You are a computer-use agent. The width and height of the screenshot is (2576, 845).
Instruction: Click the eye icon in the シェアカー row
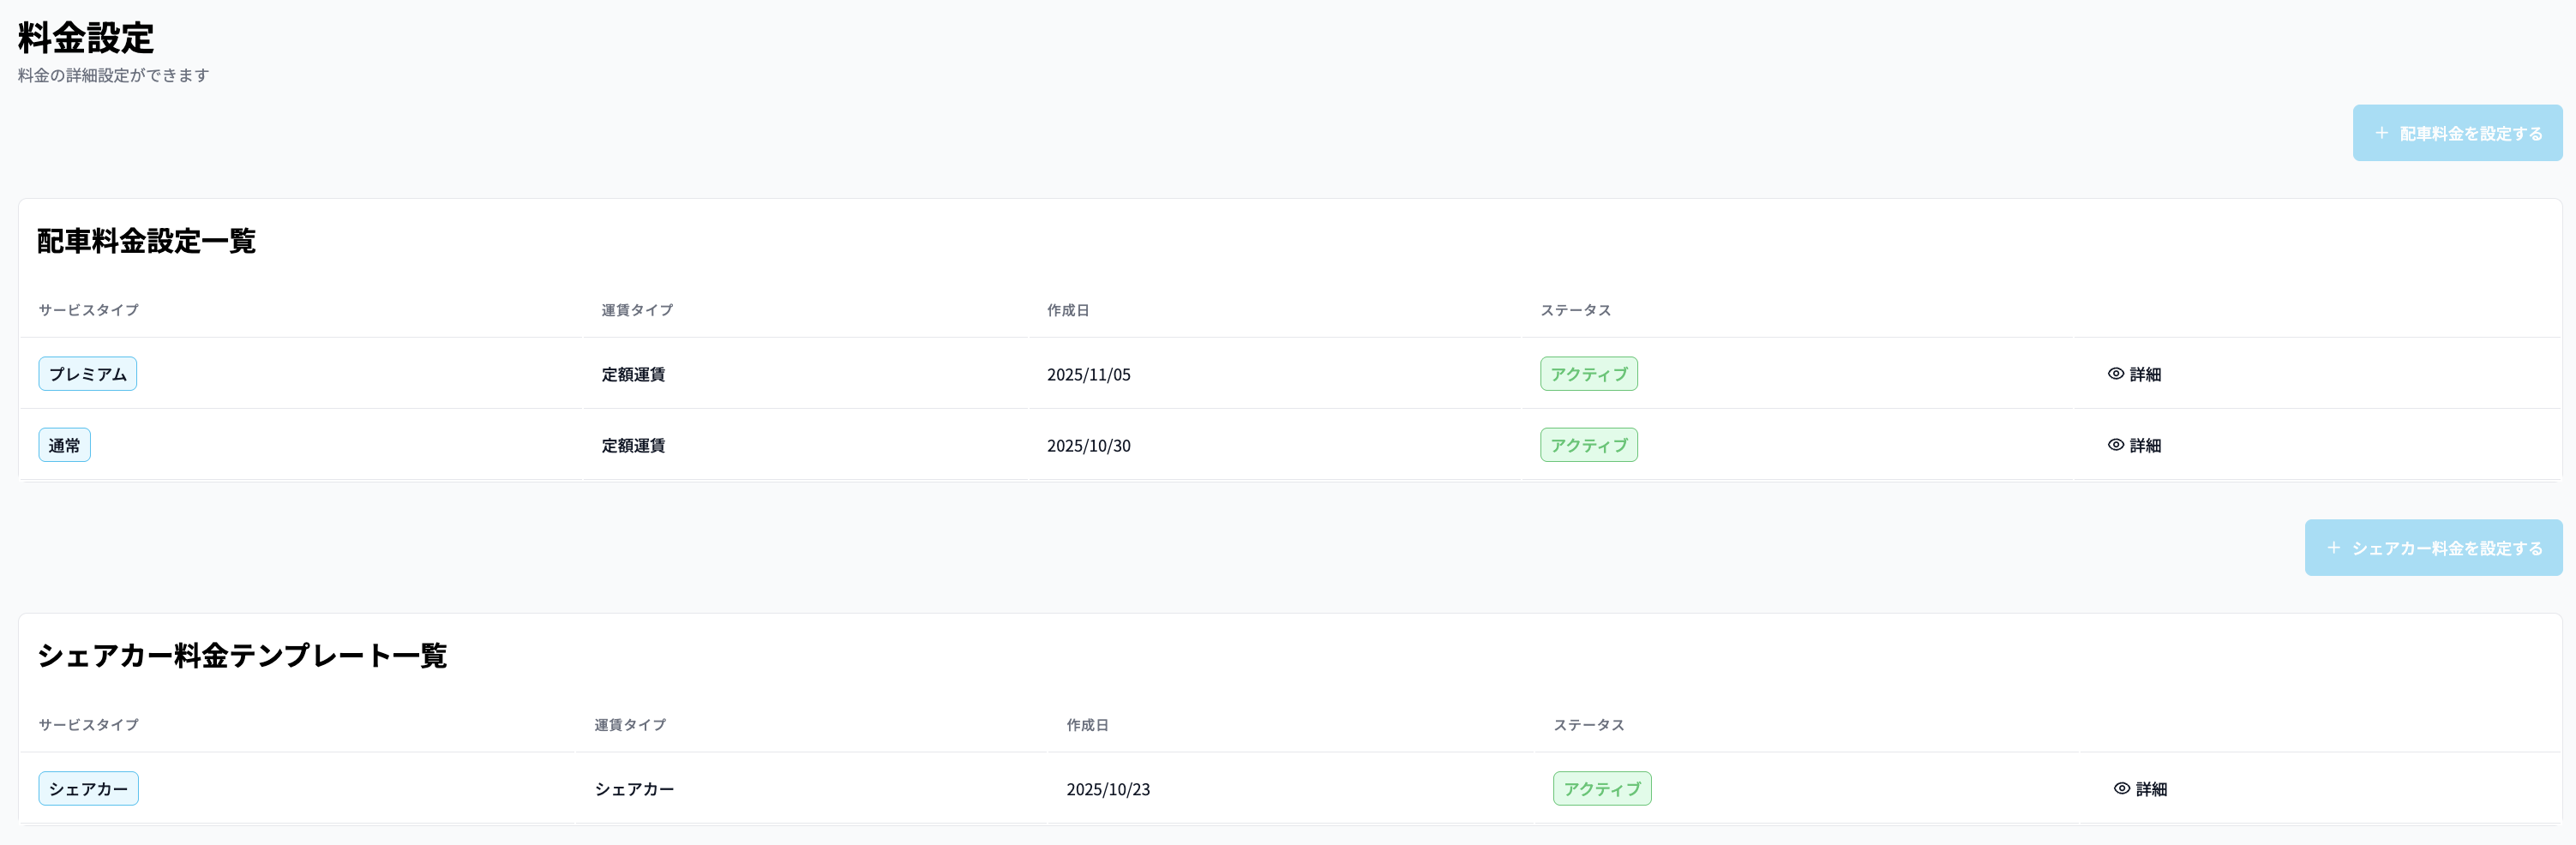point(2122,789)
